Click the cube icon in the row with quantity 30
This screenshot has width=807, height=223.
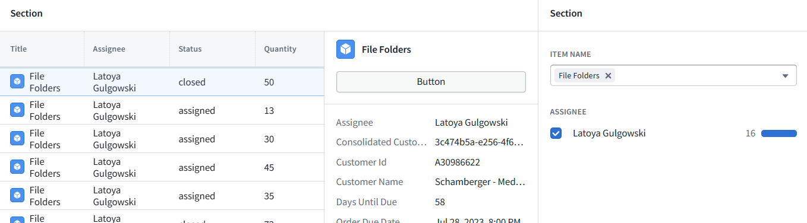click(17, 139)
